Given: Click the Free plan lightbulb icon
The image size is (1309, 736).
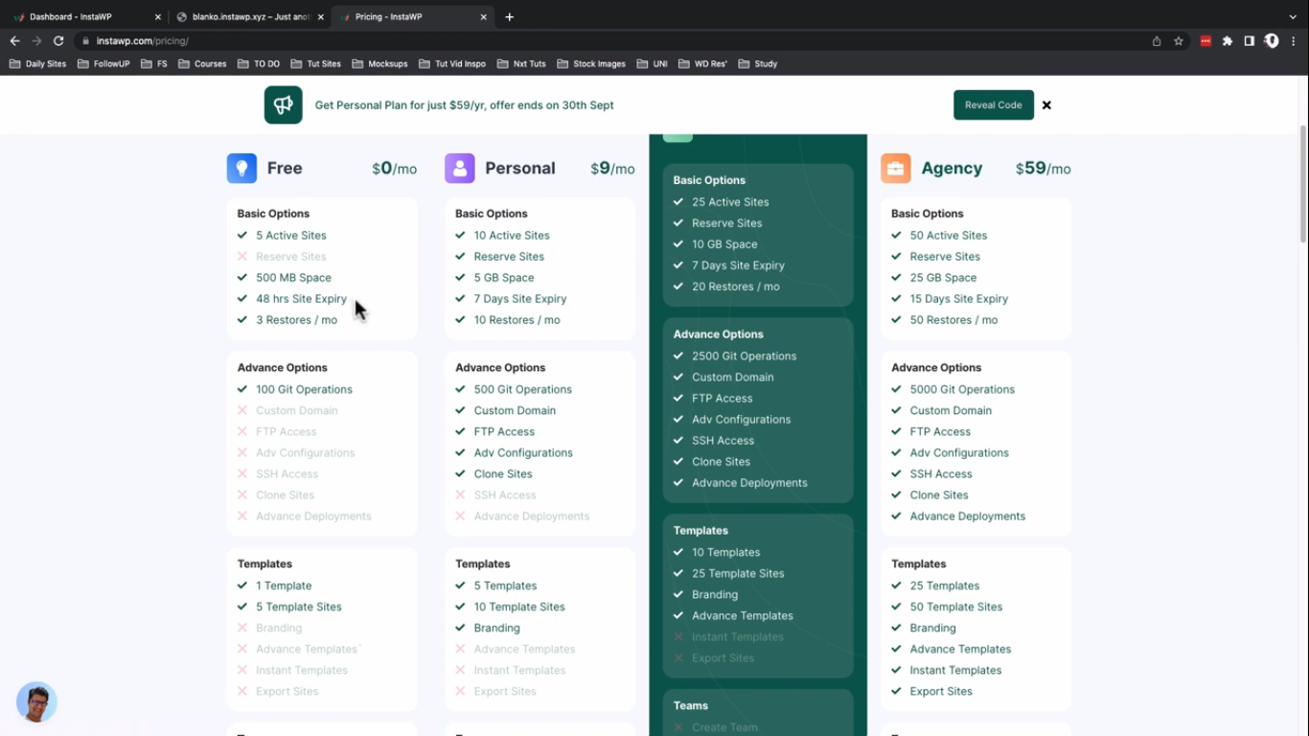Looking at the screenshot, I should pos(241,169).
